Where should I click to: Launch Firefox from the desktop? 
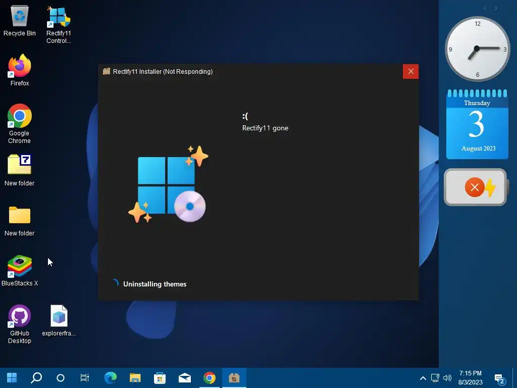[x=20, y=70]
